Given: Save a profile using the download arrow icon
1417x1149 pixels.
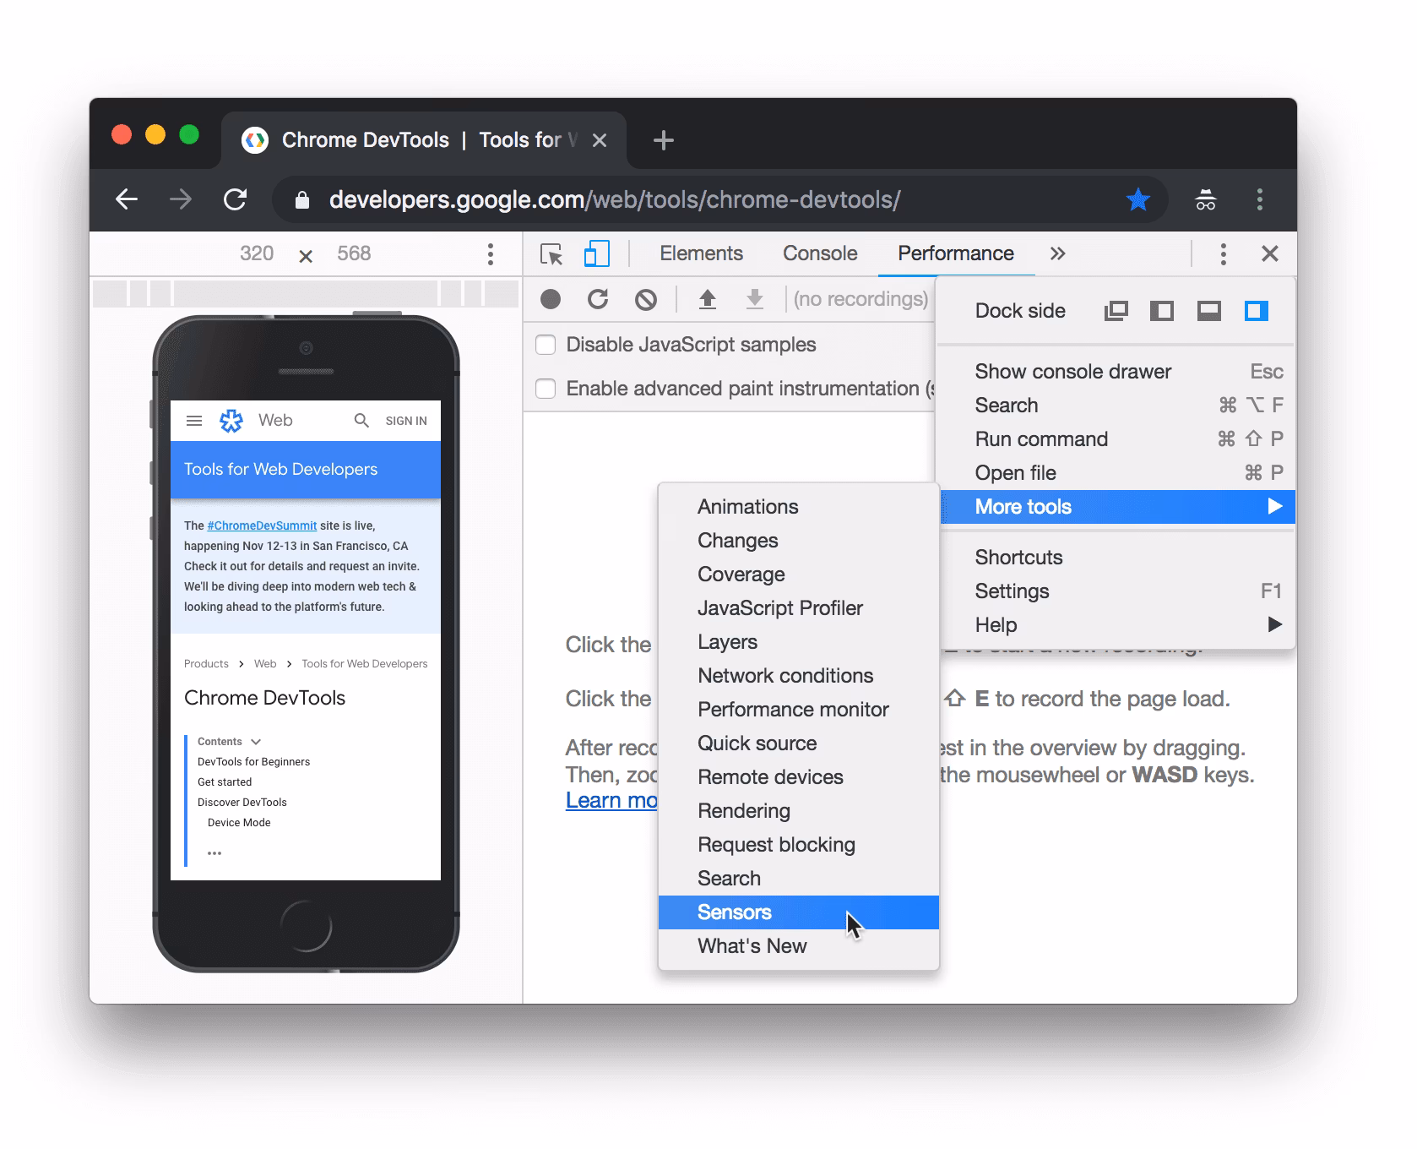Looking at the screenshot, I should (x=754, y=298).
